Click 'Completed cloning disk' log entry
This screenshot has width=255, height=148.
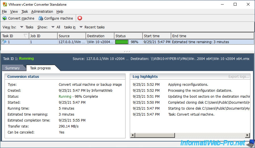pyautogui.click(x=209, y=103)
